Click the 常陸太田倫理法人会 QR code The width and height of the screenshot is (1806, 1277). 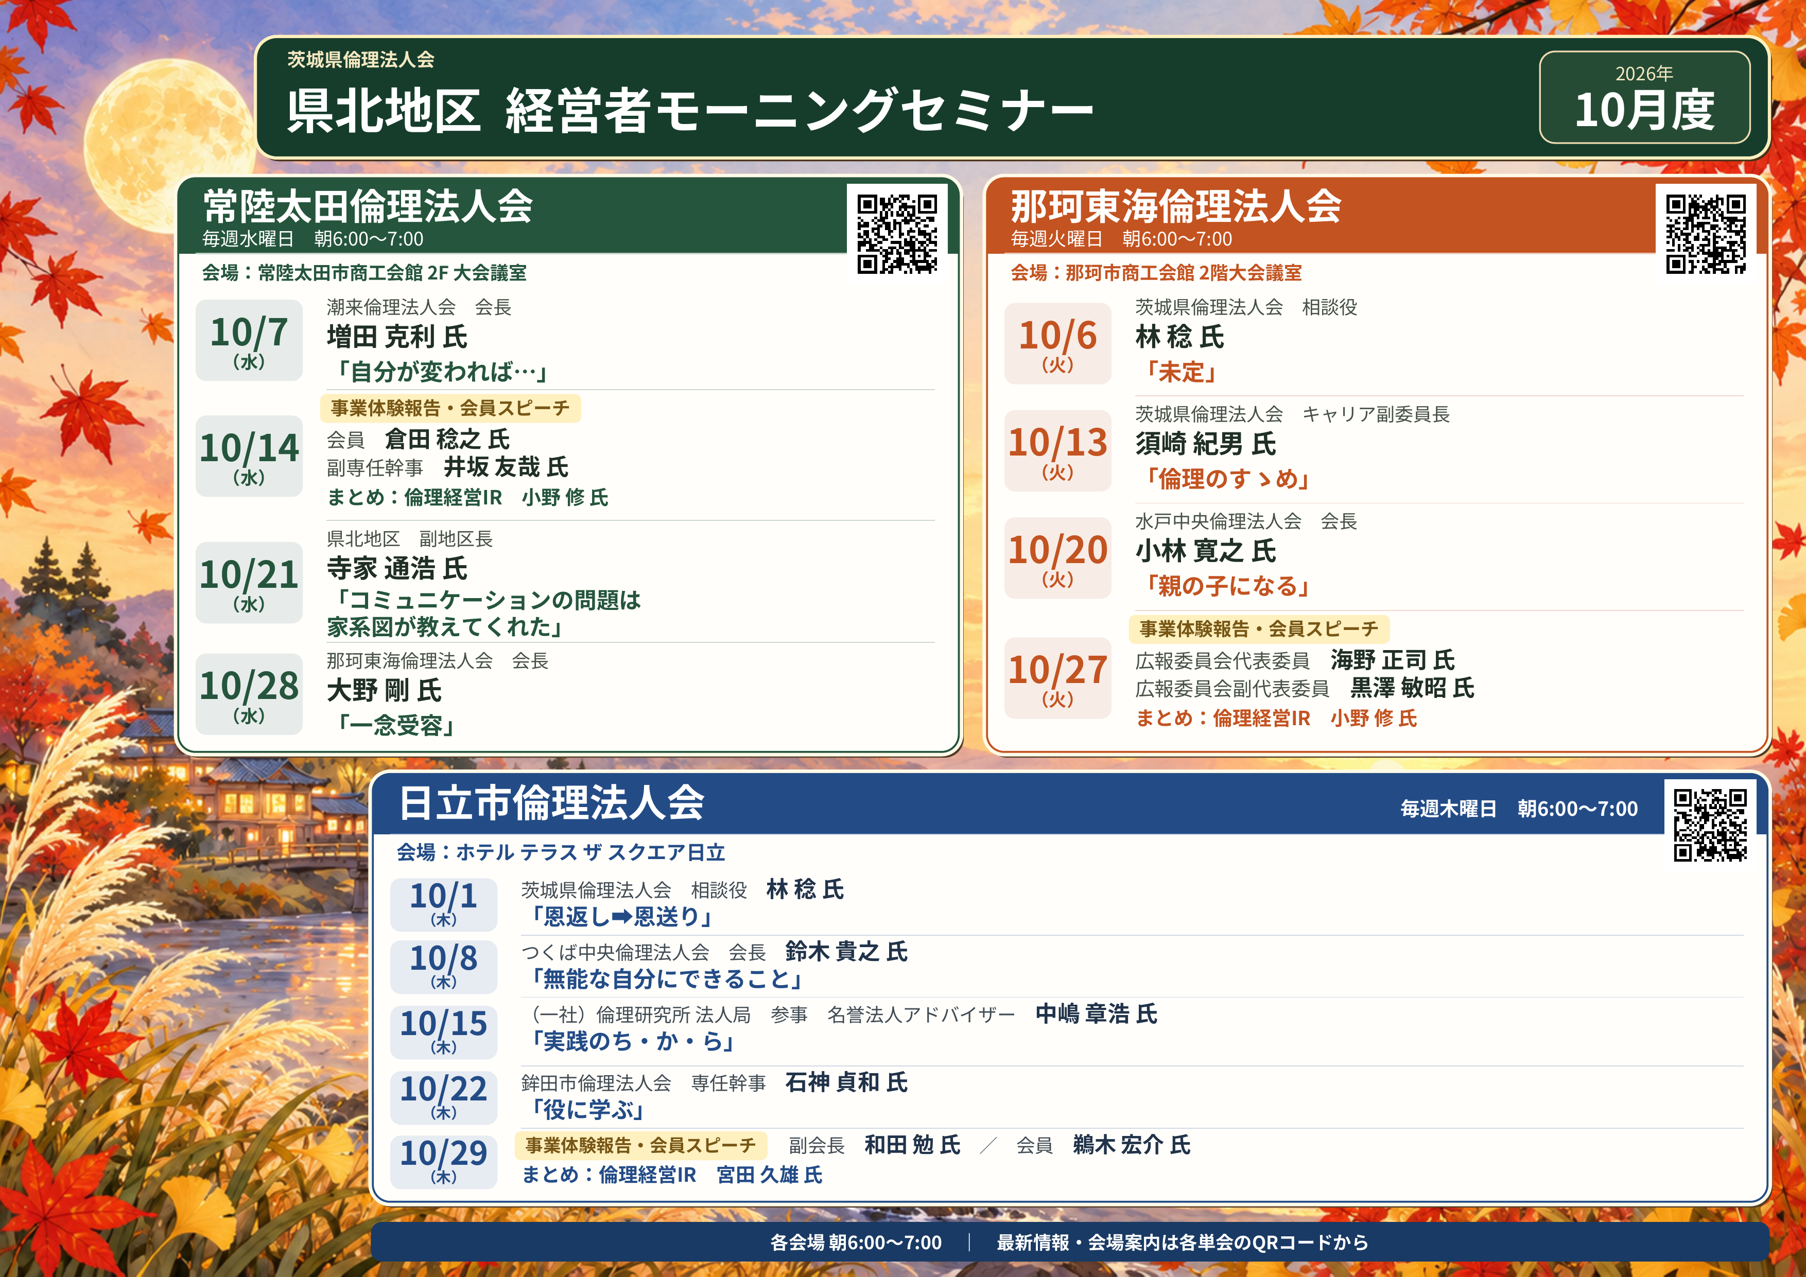897,234
